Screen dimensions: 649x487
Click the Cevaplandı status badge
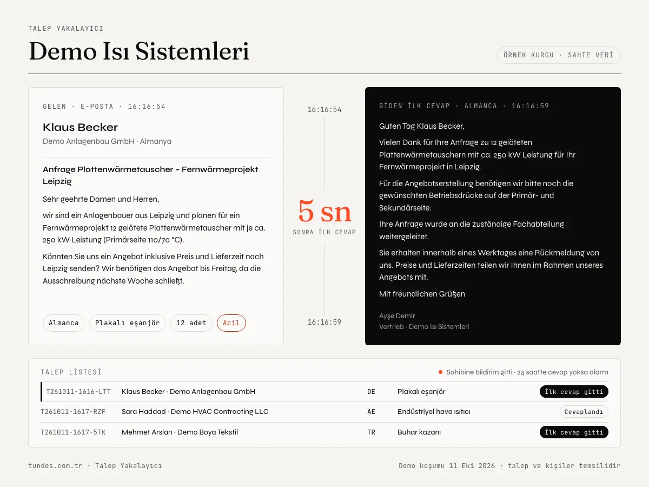584,412
